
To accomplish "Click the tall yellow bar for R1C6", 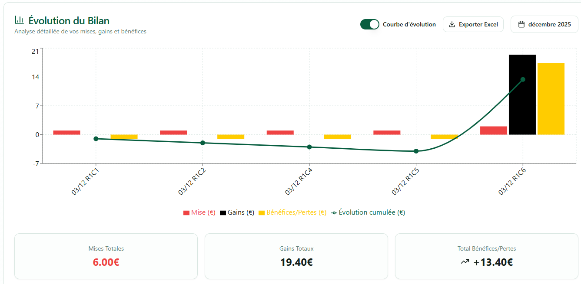I will pyautogui.click(x=551, y=99).
